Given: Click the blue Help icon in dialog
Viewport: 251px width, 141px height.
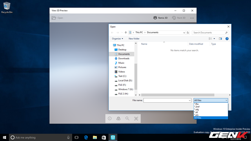Looking at the screenshot, I should (227, 39).
